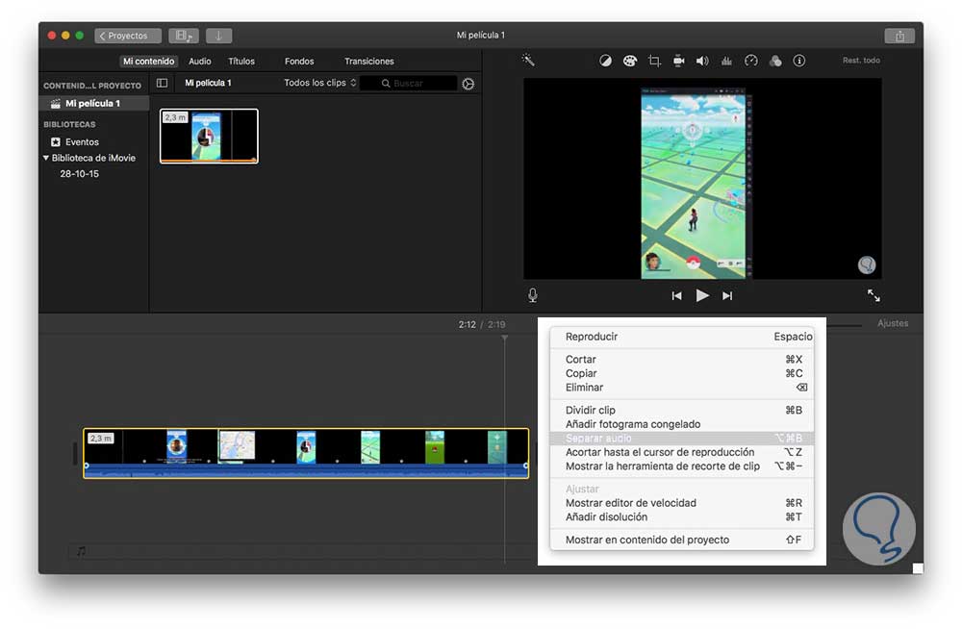Viewport: 962px width, 629px height.
Task: Click the voiceover microphone icon
Action: point(533,295)
